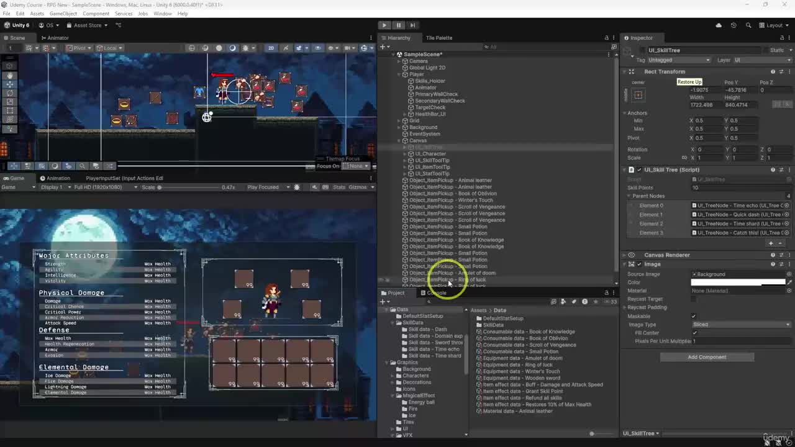Select the Rect tool in Scene toolbar

10,111
